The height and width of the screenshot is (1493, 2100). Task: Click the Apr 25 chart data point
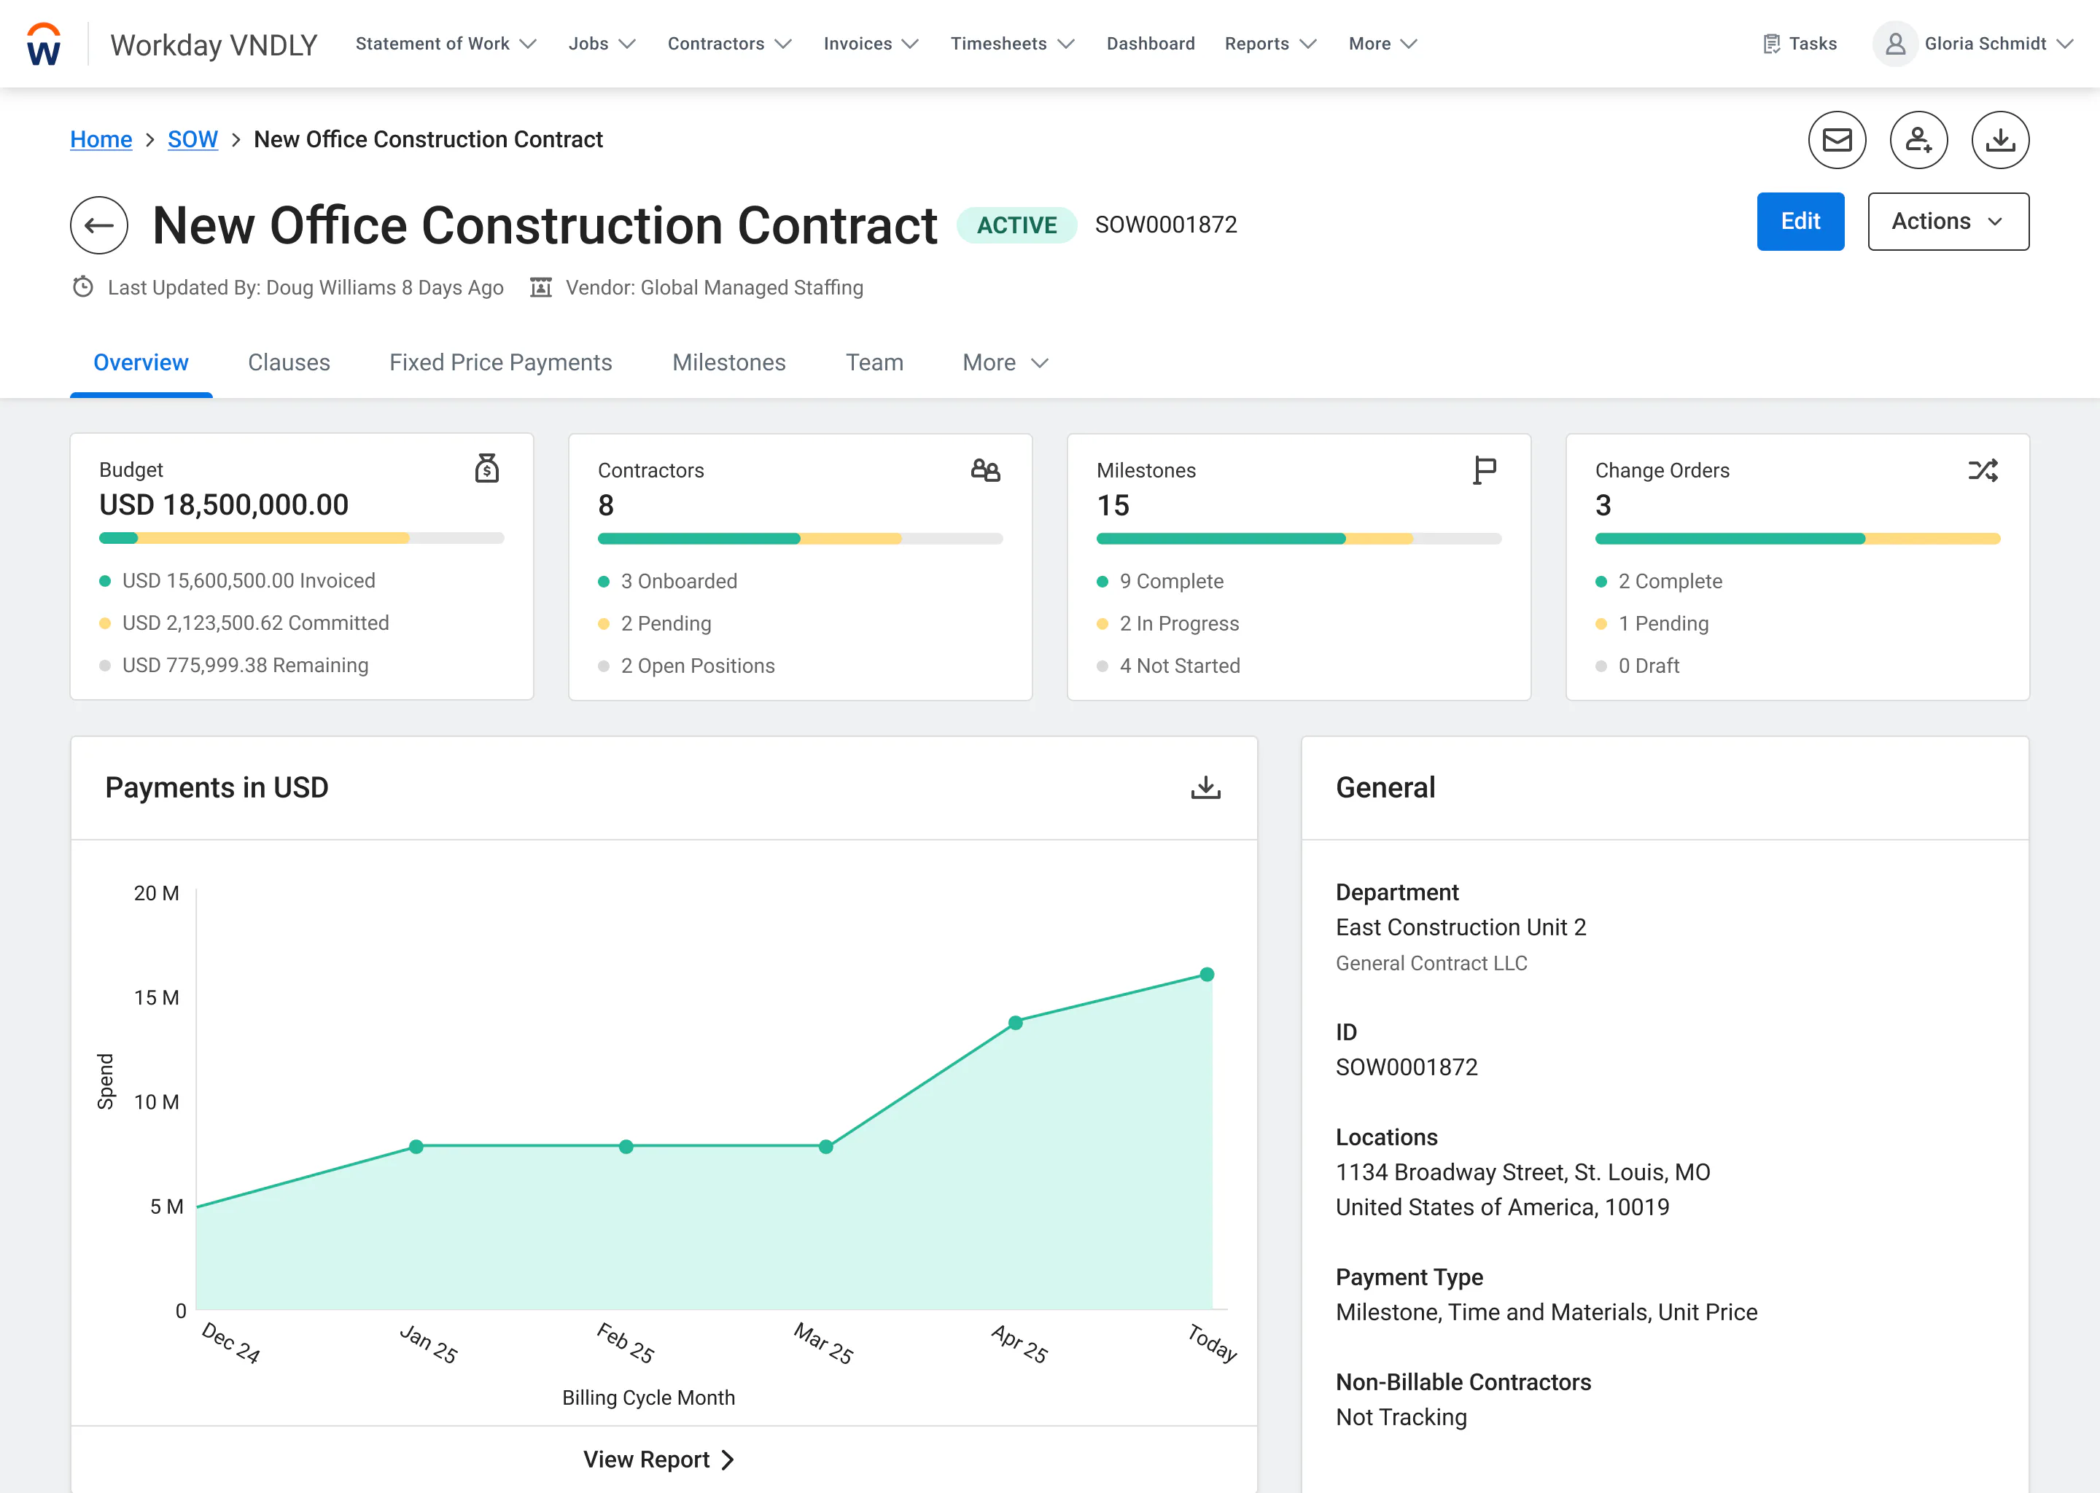pos(1015,1022)
